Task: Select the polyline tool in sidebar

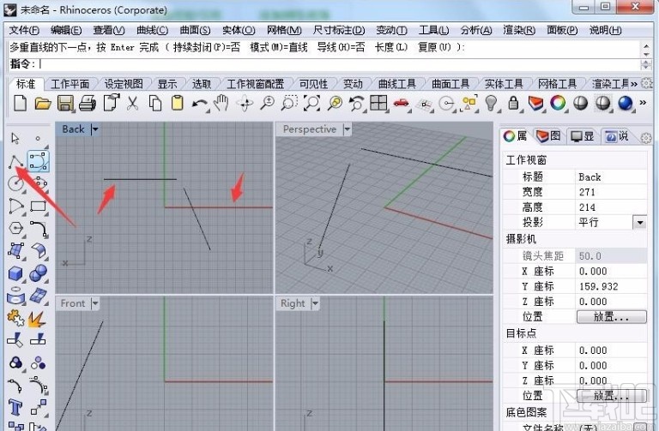Action: tap(15, 162)
